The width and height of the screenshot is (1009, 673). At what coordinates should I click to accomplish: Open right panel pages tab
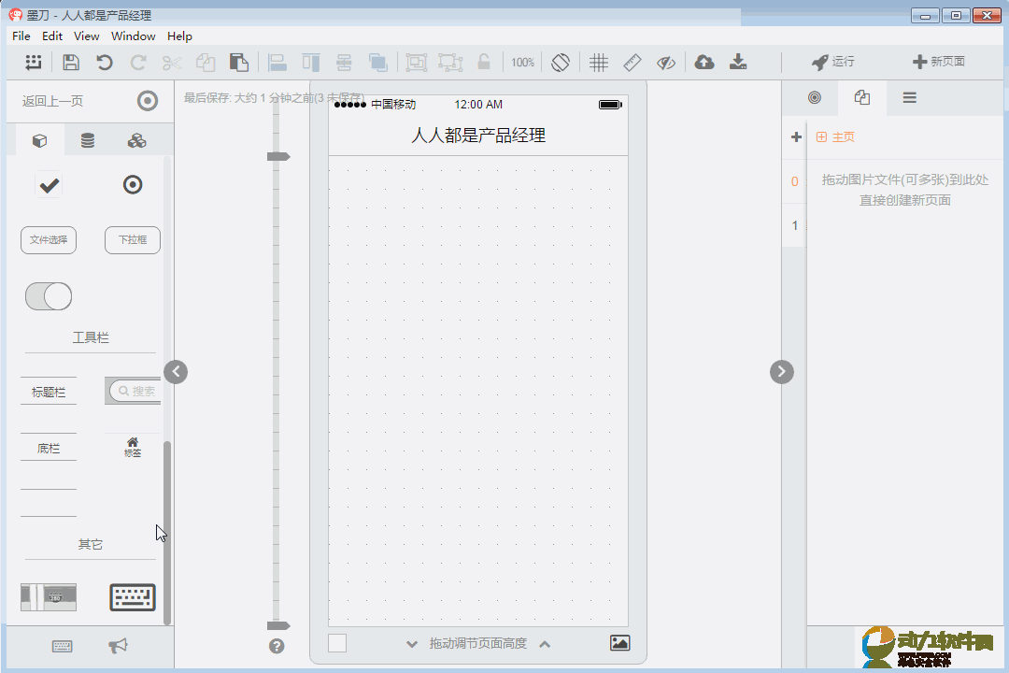click(x=862, y=98)
